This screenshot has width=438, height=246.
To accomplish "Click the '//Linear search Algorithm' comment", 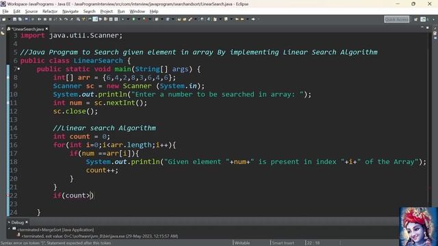I will [105, 128].
